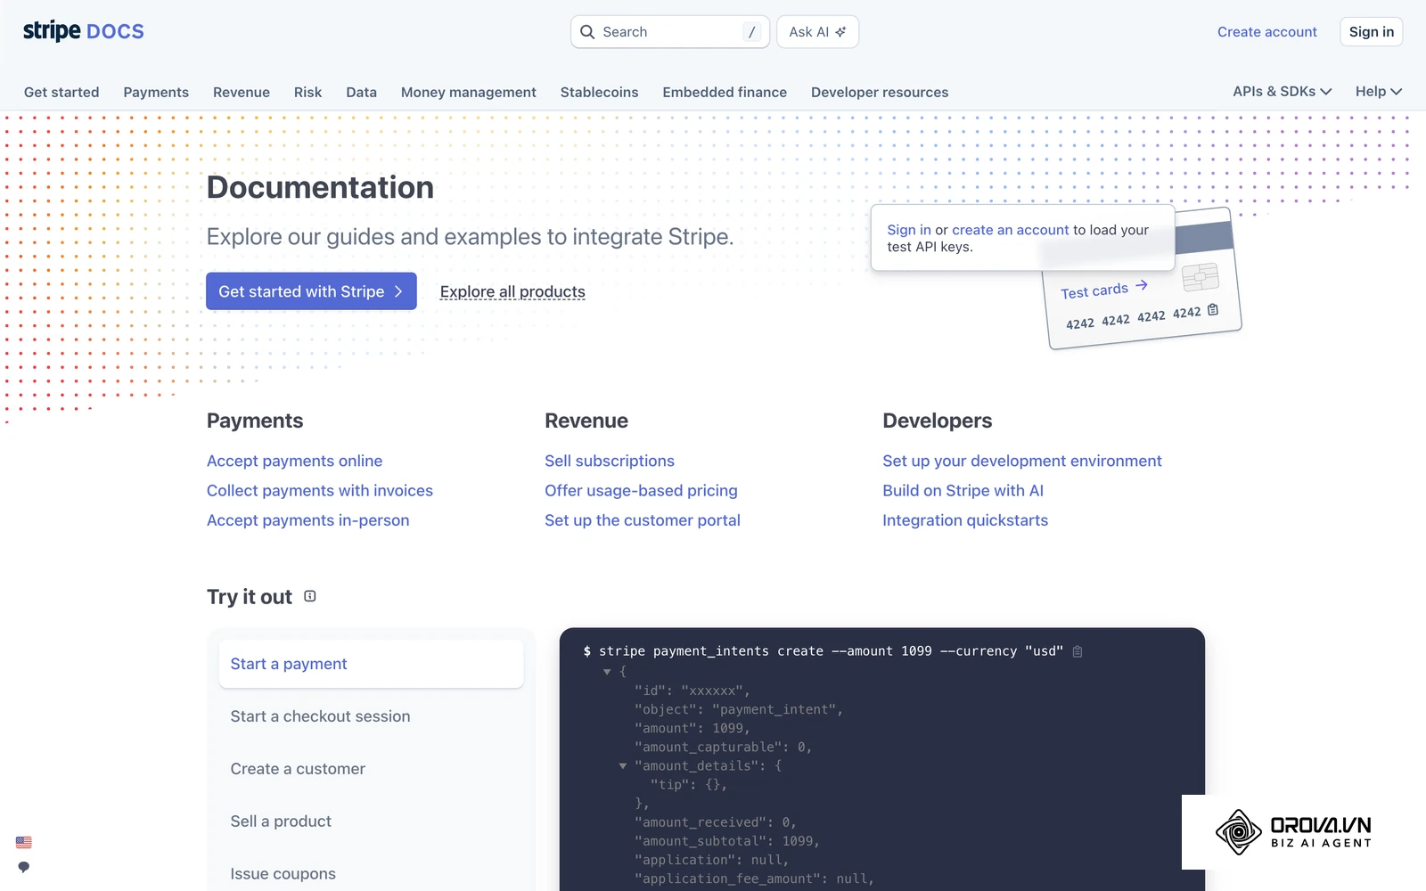1426x891 pixels.
Task: Click the Ask AI button
Action: tap(817, 32)
